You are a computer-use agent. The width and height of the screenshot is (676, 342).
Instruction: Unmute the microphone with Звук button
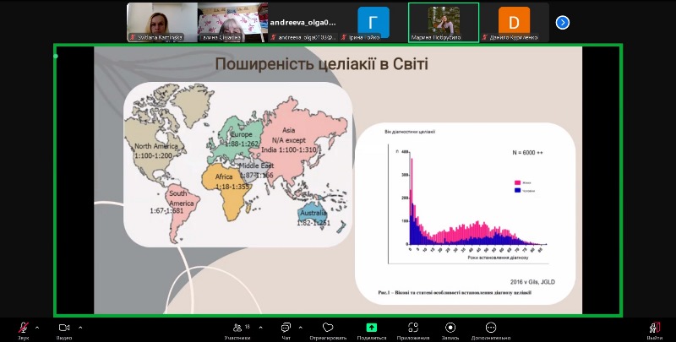[24, 328]
